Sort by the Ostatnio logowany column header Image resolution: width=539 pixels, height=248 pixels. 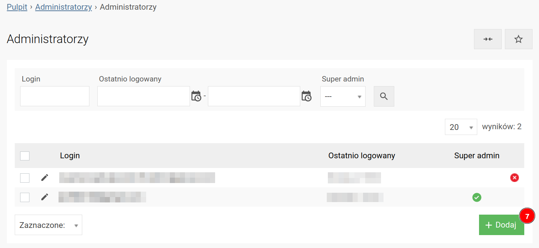[x=362, y=156]
